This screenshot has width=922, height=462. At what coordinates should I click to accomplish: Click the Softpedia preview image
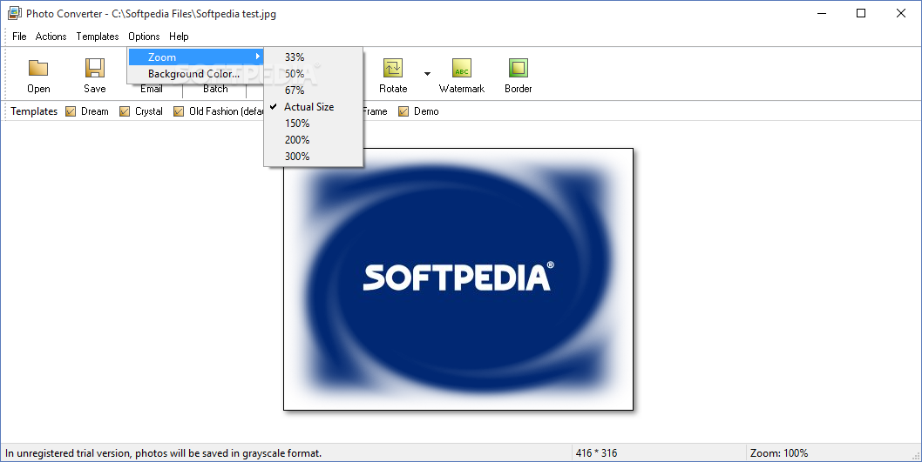pyautogui.click(x=458, y=278)
